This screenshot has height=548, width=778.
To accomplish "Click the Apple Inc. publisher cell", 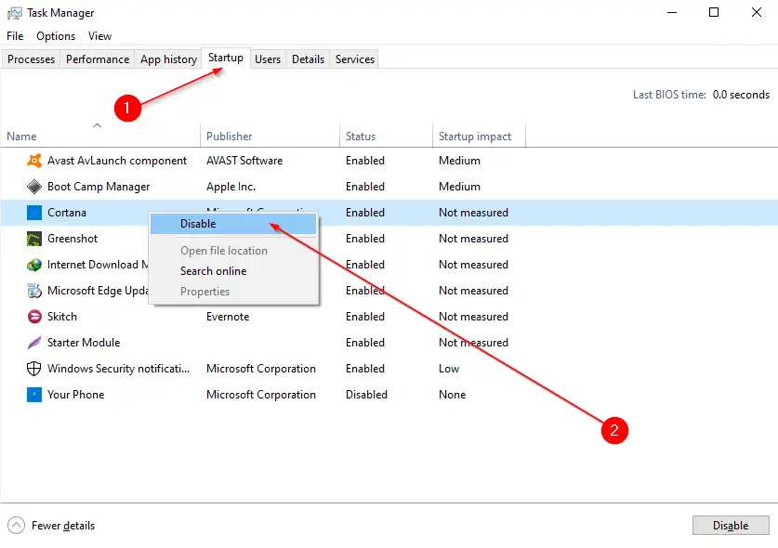I will 231,187.
